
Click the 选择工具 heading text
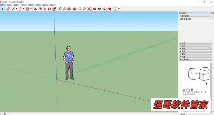tap(188, 90)
